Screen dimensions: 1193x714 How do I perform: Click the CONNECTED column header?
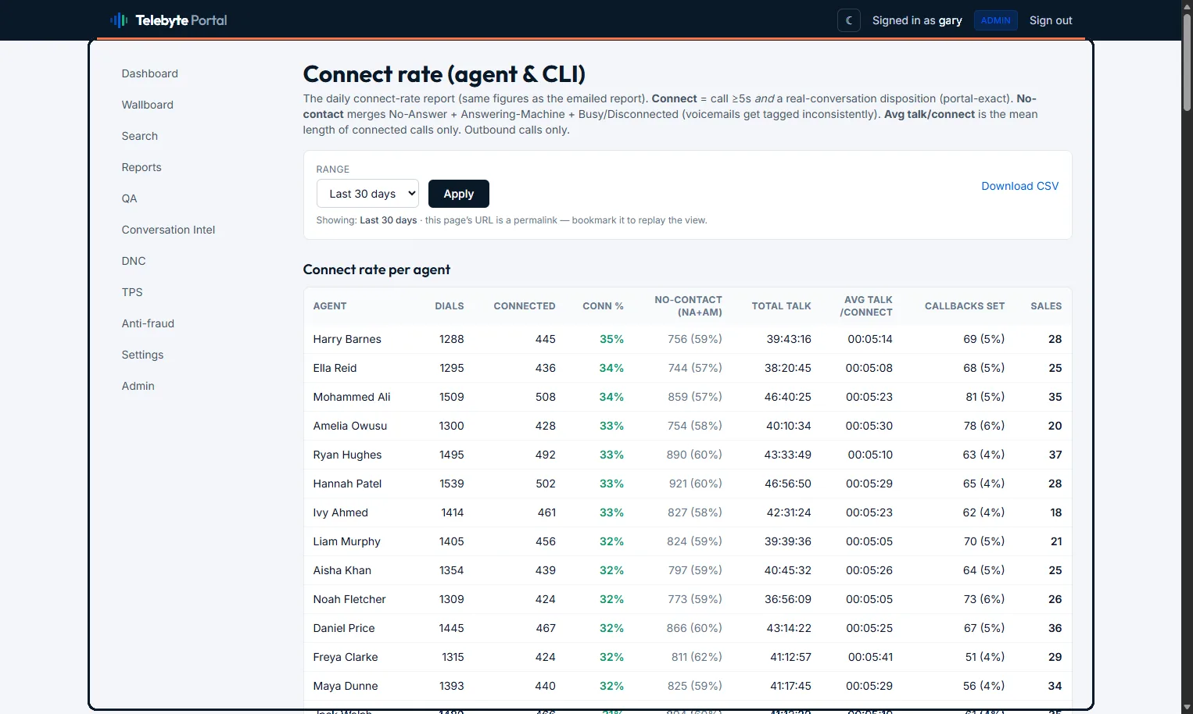(525, 306)
